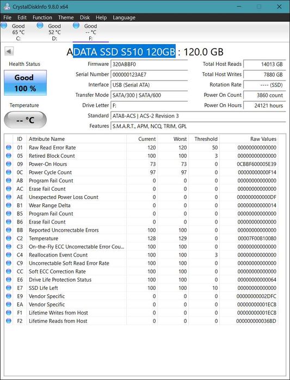This screenshot has height=380, width=290.
Task: Click the temperature display button
Action: 25,120
